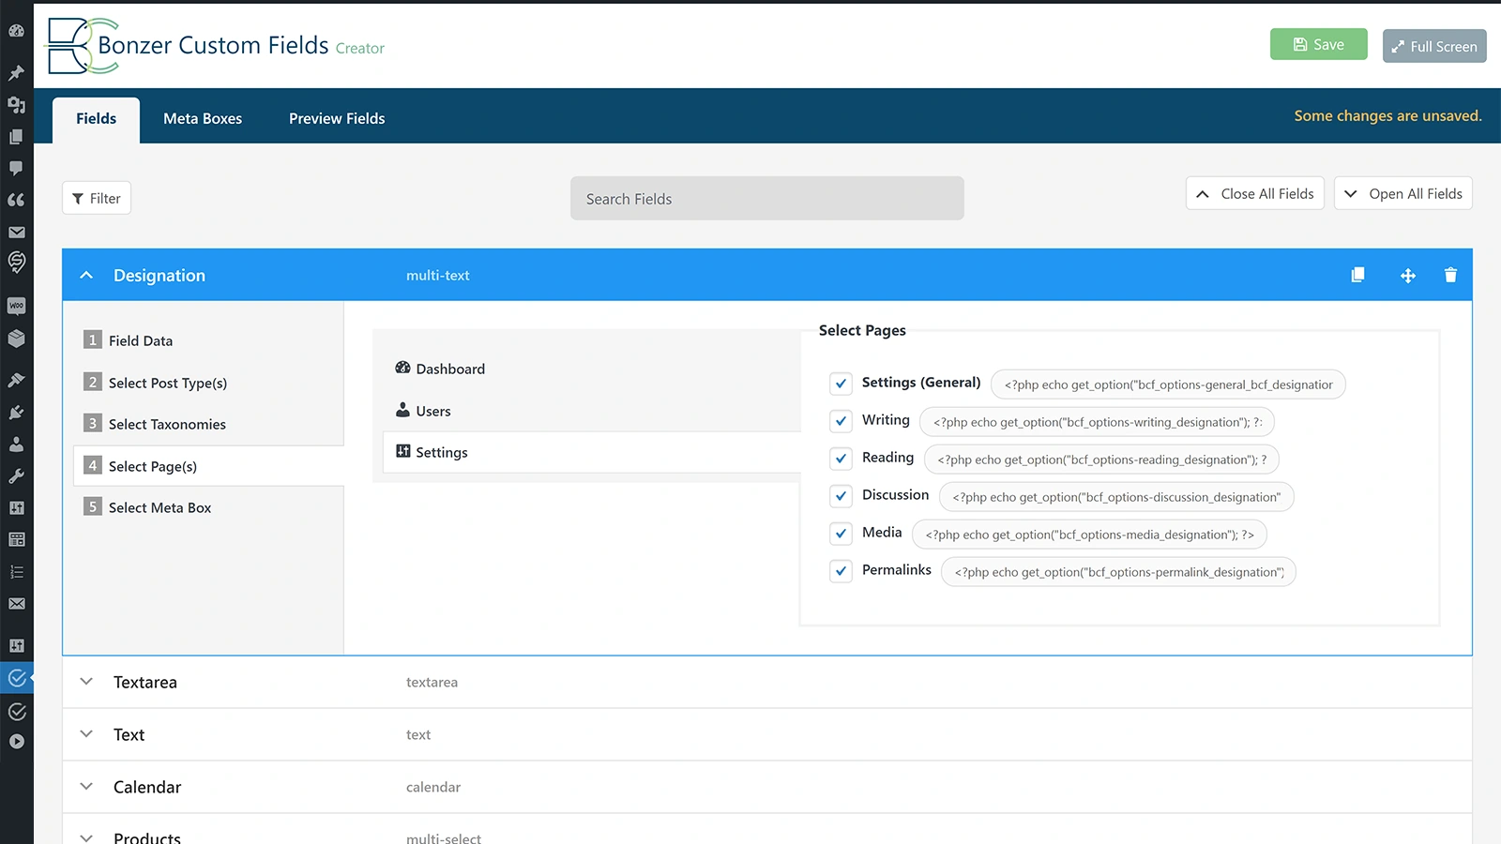Viewport: 1501px width, 844px height.
Task: Collapse the Designation field panel
Action: (x=86, y=275)
